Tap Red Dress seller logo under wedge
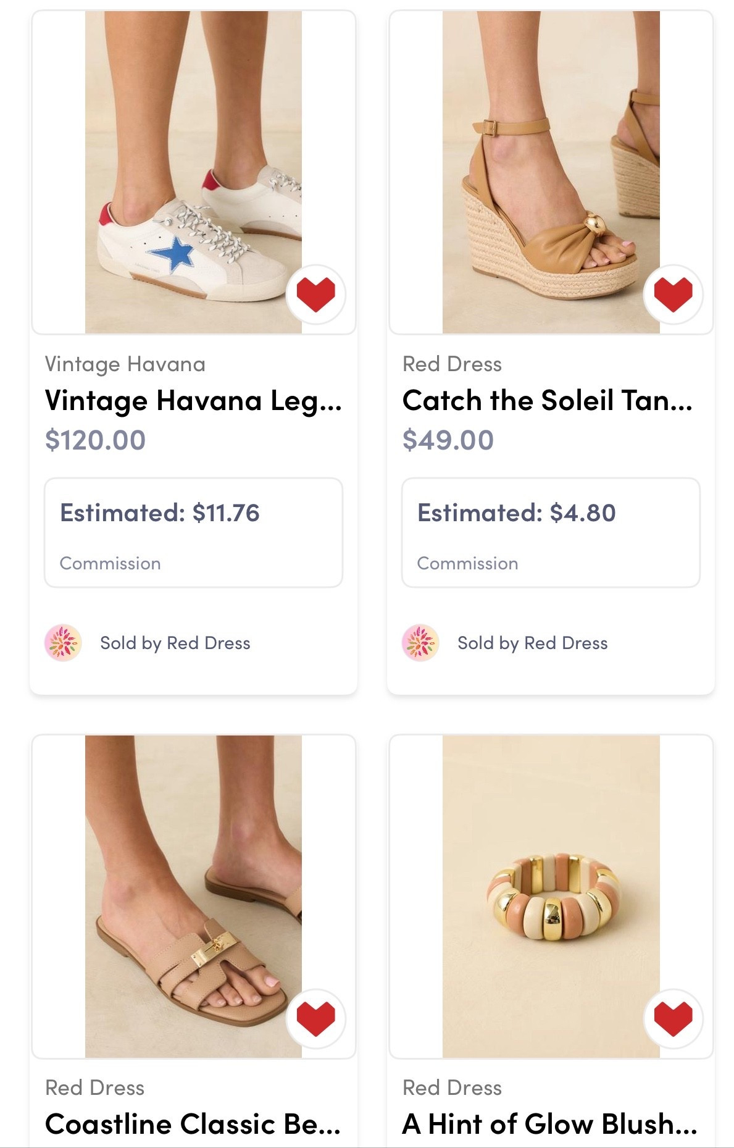The width and height of the screenshot is (734, 1148). (420, 643)
